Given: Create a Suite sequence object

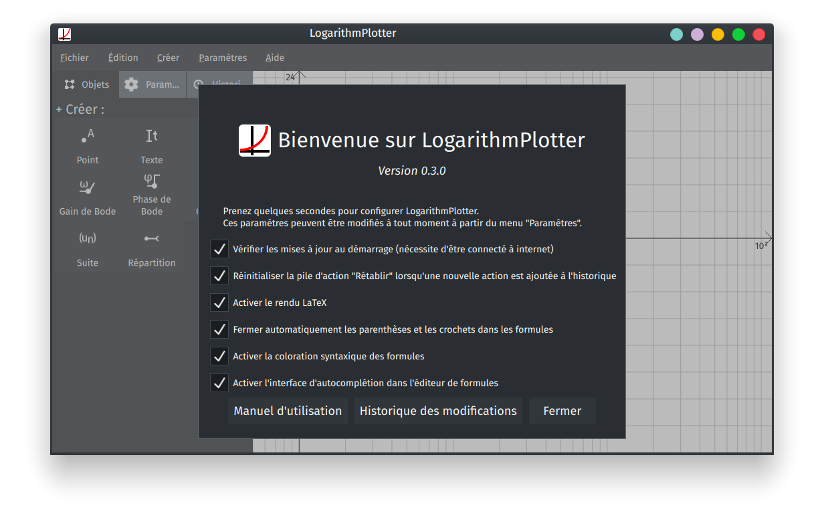Looking at the screenshot, I should pyautogui.click(x=88, y=248).
